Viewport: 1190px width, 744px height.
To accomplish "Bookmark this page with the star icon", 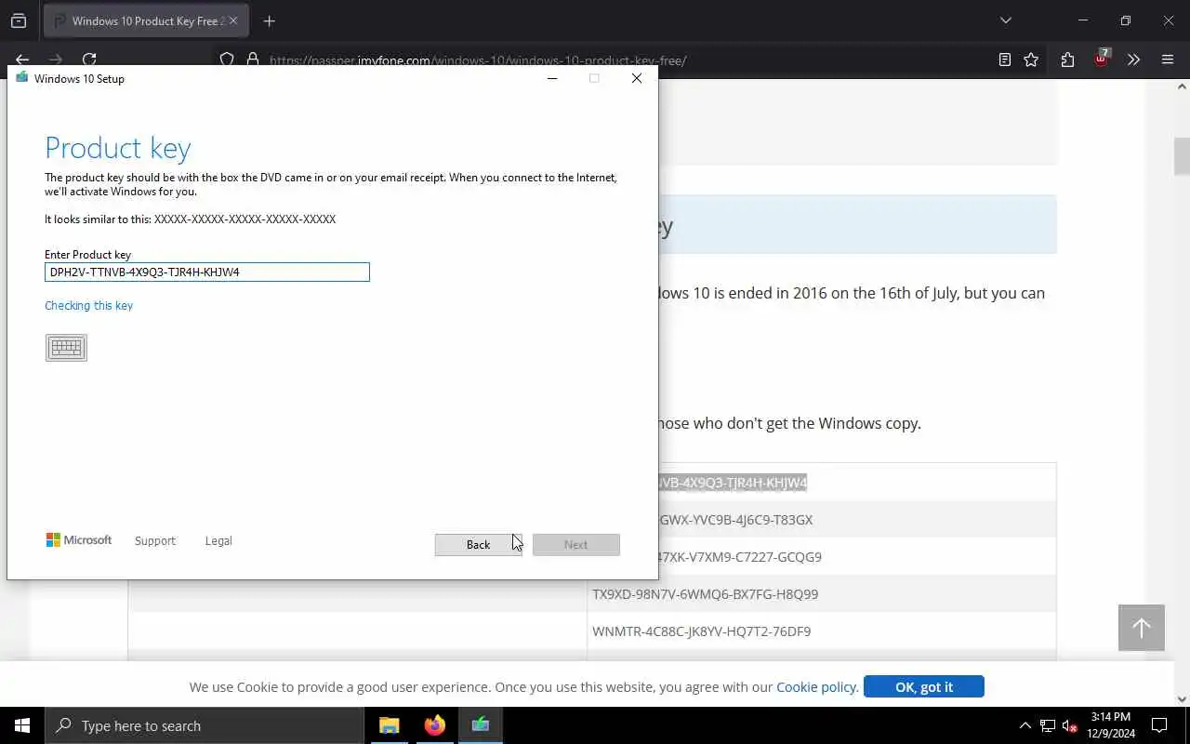I will click(x=1031, y=60).
